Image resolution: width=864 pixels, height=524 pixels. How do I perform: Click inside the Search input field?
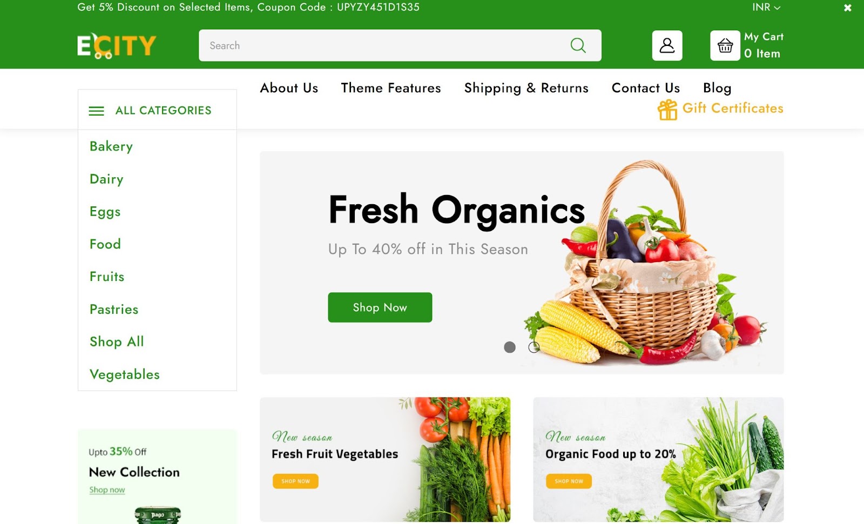point(383,45)
